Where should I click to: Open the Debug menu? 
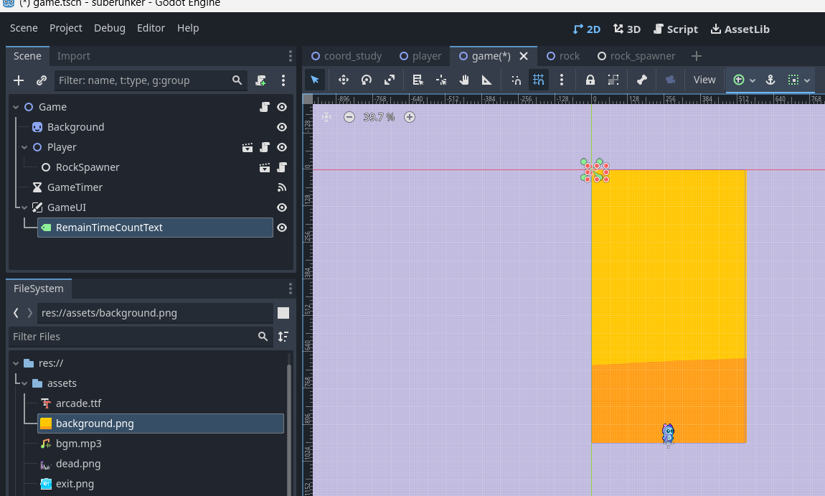[x=110, y=28]
